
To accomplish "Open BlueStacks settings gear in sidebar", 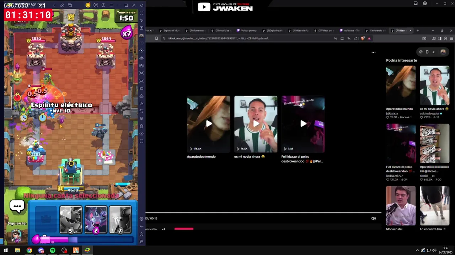I will click(x=141, y=219).
